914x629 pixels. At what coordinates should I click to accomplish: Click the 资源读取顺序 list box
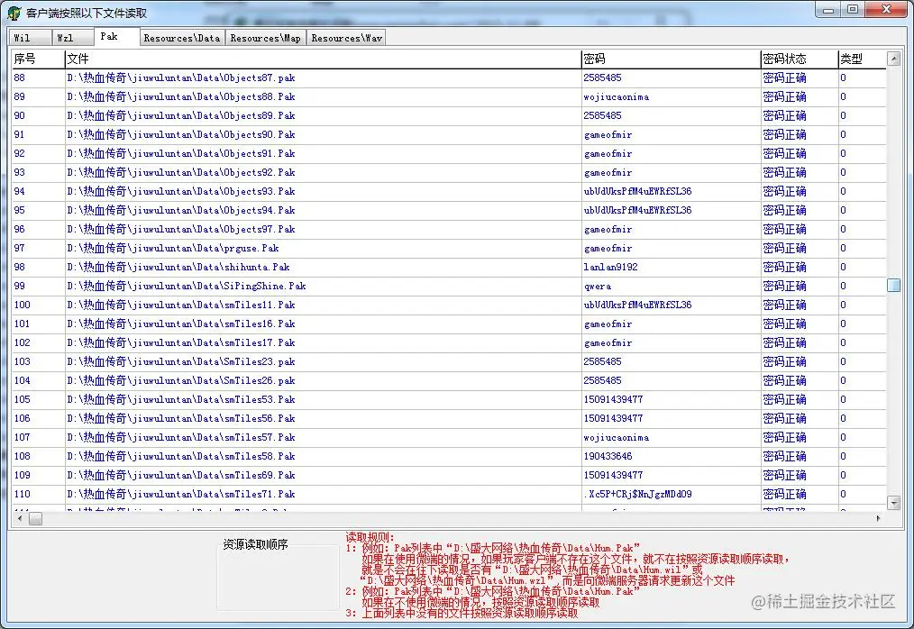coord(278,578)
